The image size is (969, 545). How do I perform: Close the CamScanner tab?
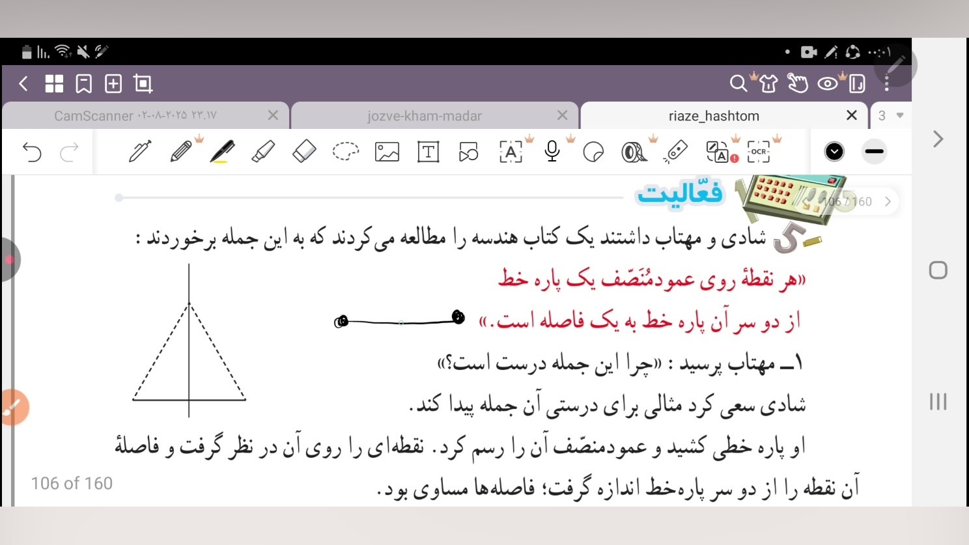coord(273,115)
